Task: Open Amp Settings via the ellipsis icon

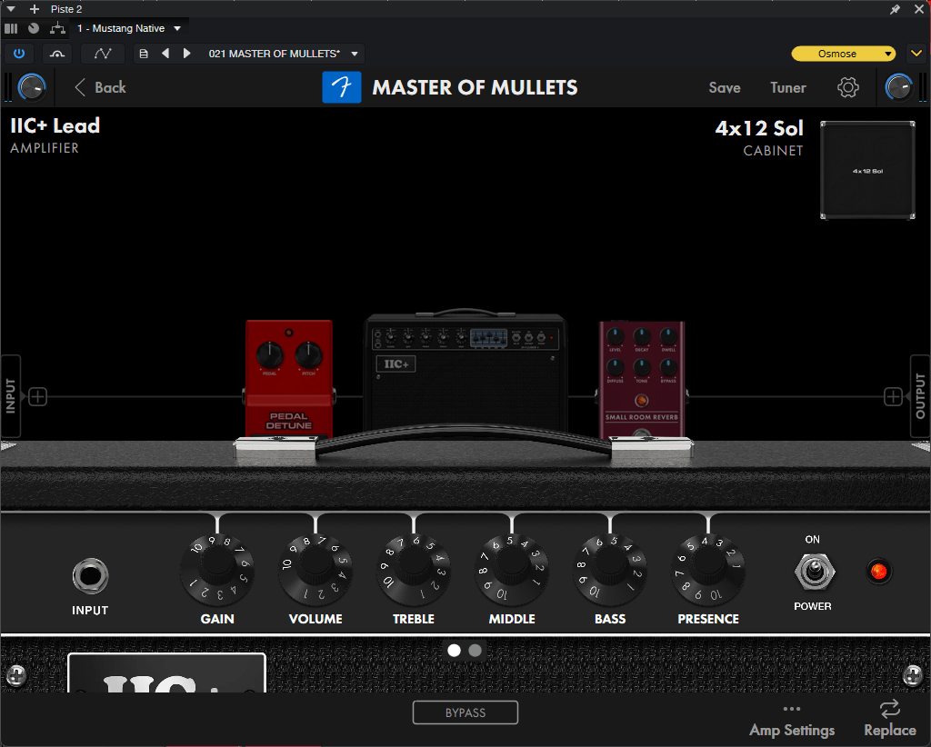Action: (x=791, y=709)
